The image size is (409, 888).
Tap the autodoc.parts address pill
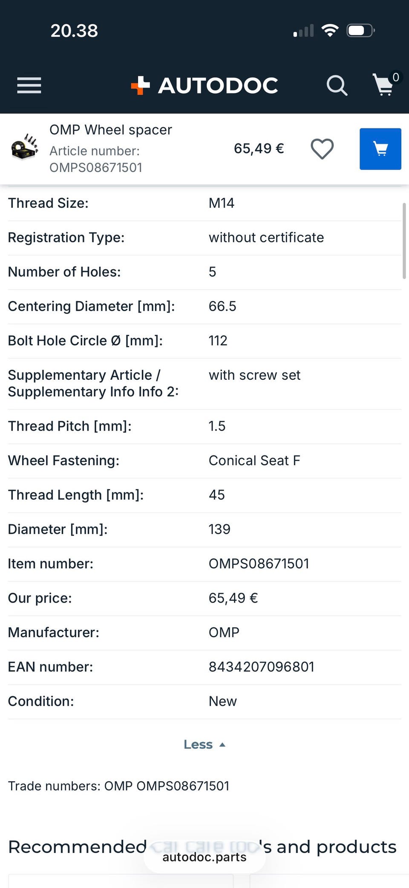point(204,857)
